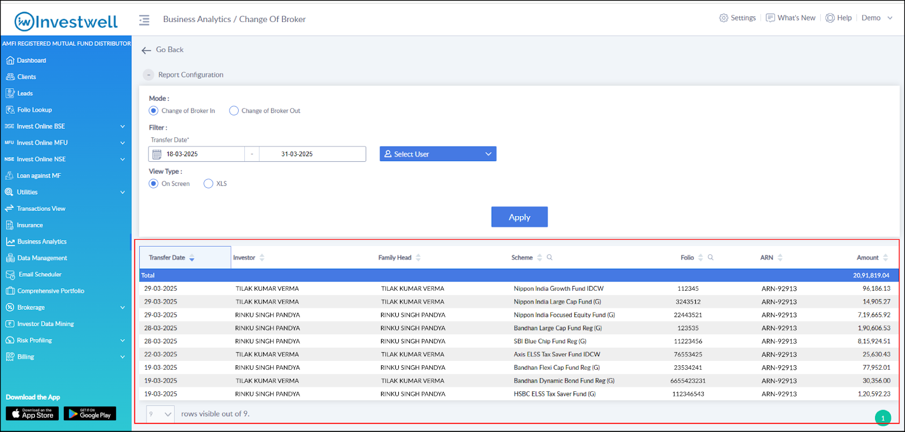
Task: Click the Download on the App Store badge
Action: tap(32, 414)
